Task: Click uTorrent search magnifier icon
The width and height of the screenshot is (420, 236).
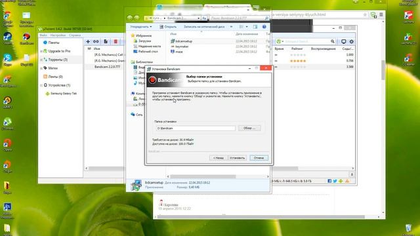Action: 333,41
